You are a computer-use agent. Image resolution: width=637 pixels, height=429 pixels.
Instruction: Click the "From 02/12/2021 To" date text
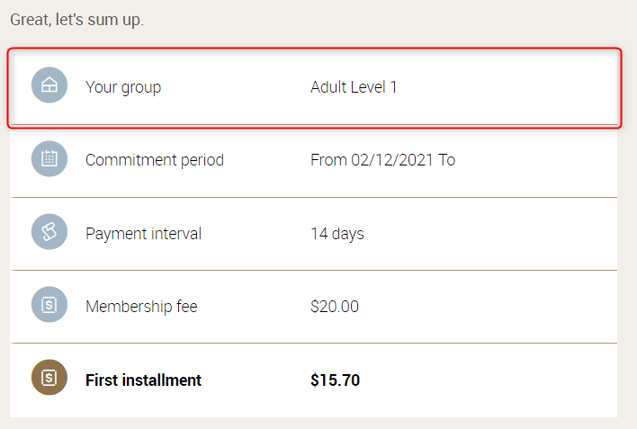point(382,160)
